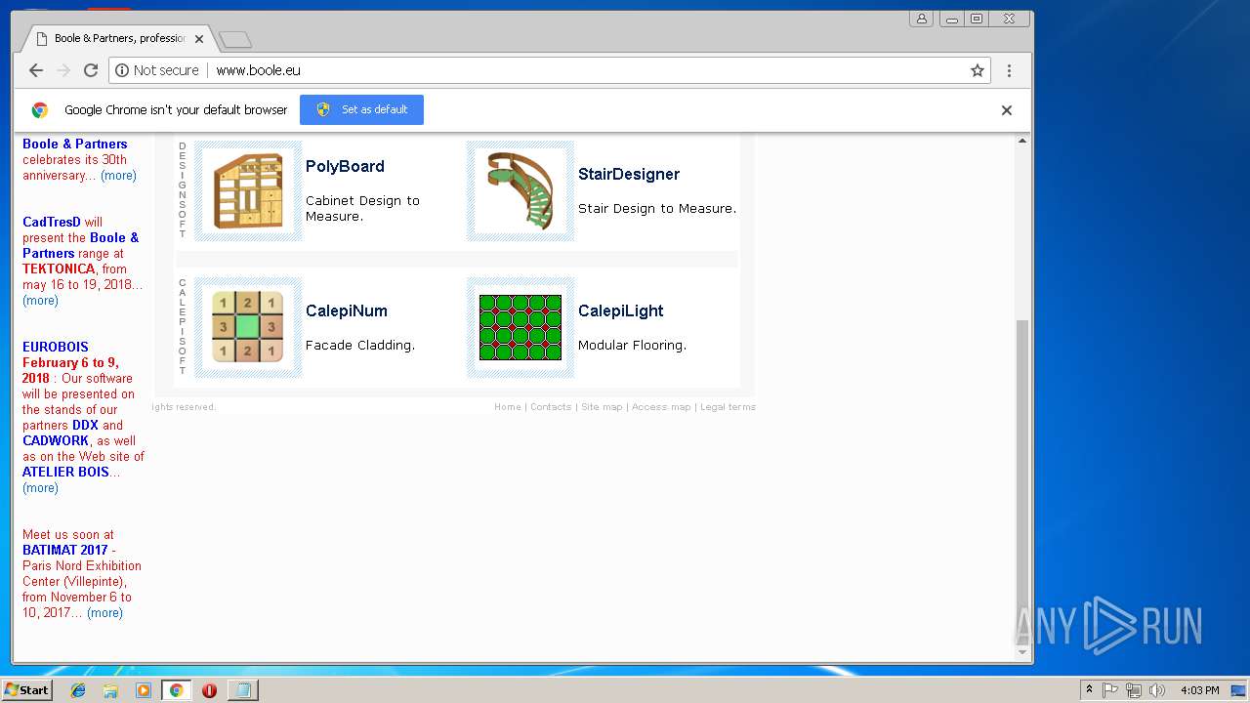Open the notepad-style taskbar icon

[242, 690]
